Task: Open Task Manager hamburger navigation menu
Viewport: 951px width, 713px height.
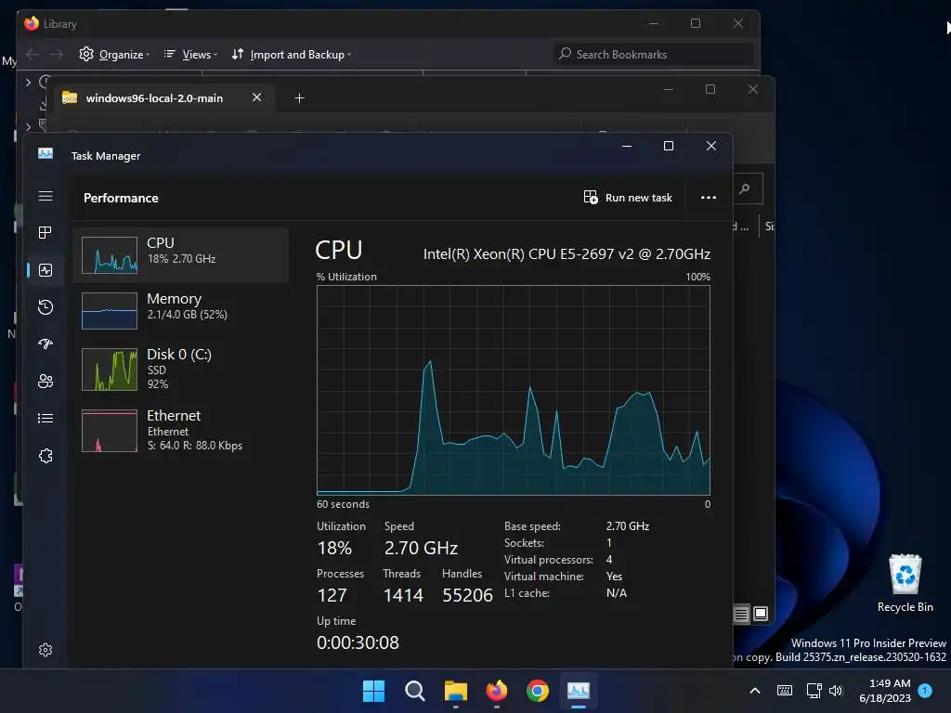Action: coord(46,196)
